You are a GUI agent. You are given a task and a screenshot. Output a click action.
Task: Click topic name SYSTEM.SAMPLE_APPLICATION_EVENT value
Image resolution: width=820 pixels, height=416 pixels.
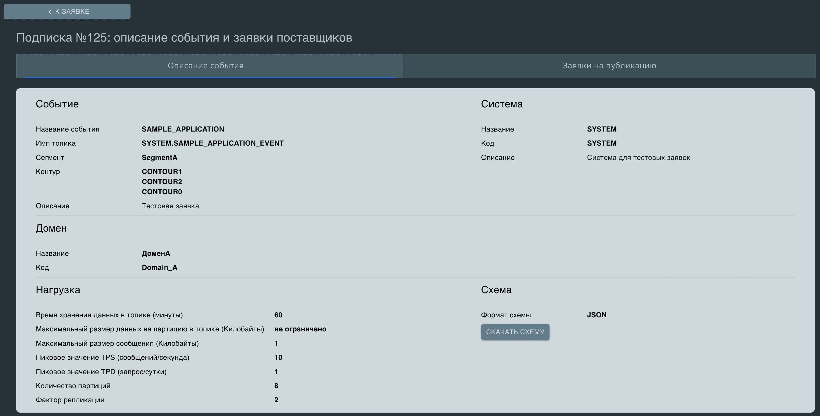coord(213,143)
